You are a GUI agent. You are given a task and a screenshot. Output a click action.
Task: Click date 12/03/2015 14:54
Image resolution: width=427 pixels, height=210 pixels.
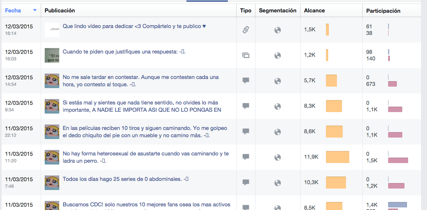19,80
